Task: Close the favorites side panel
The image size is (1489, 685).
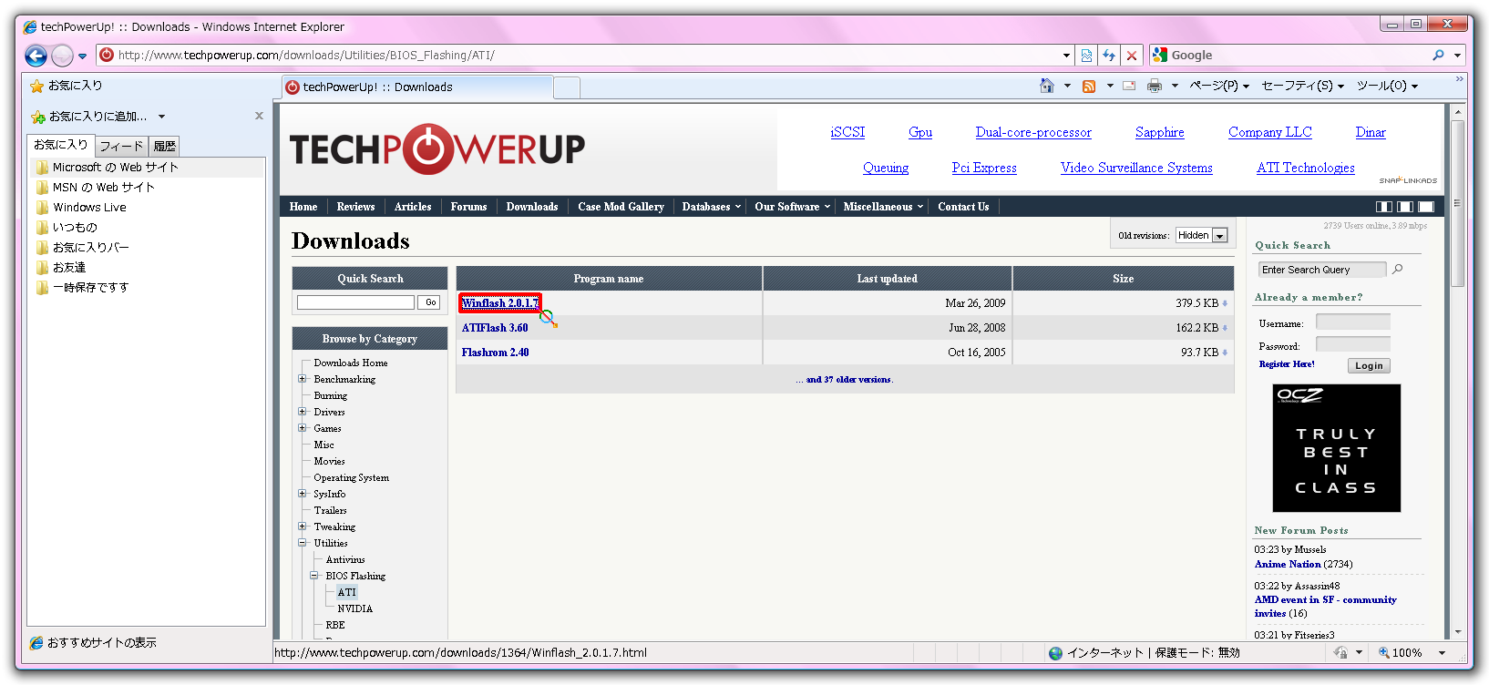Action: pyautogui.click(x=259, y=116)
